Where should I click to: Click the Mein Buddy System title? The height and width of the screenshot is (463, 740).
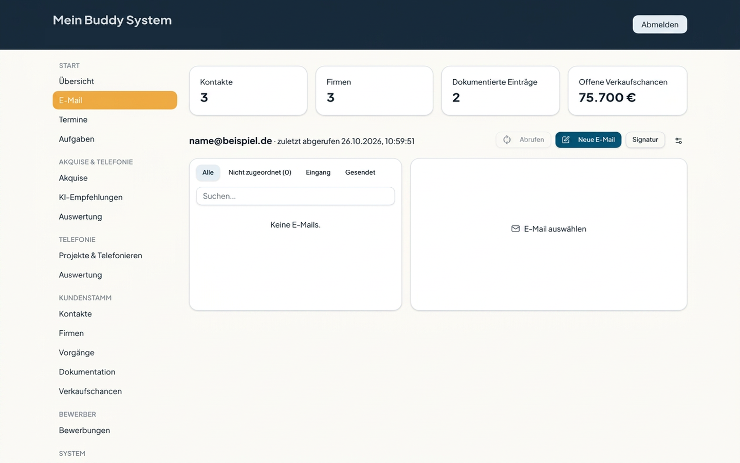[112, 20]
